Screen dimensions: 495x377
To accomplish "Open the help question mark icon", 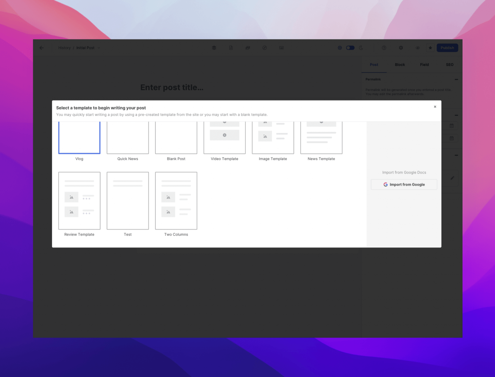I will (x=384, y=48).
